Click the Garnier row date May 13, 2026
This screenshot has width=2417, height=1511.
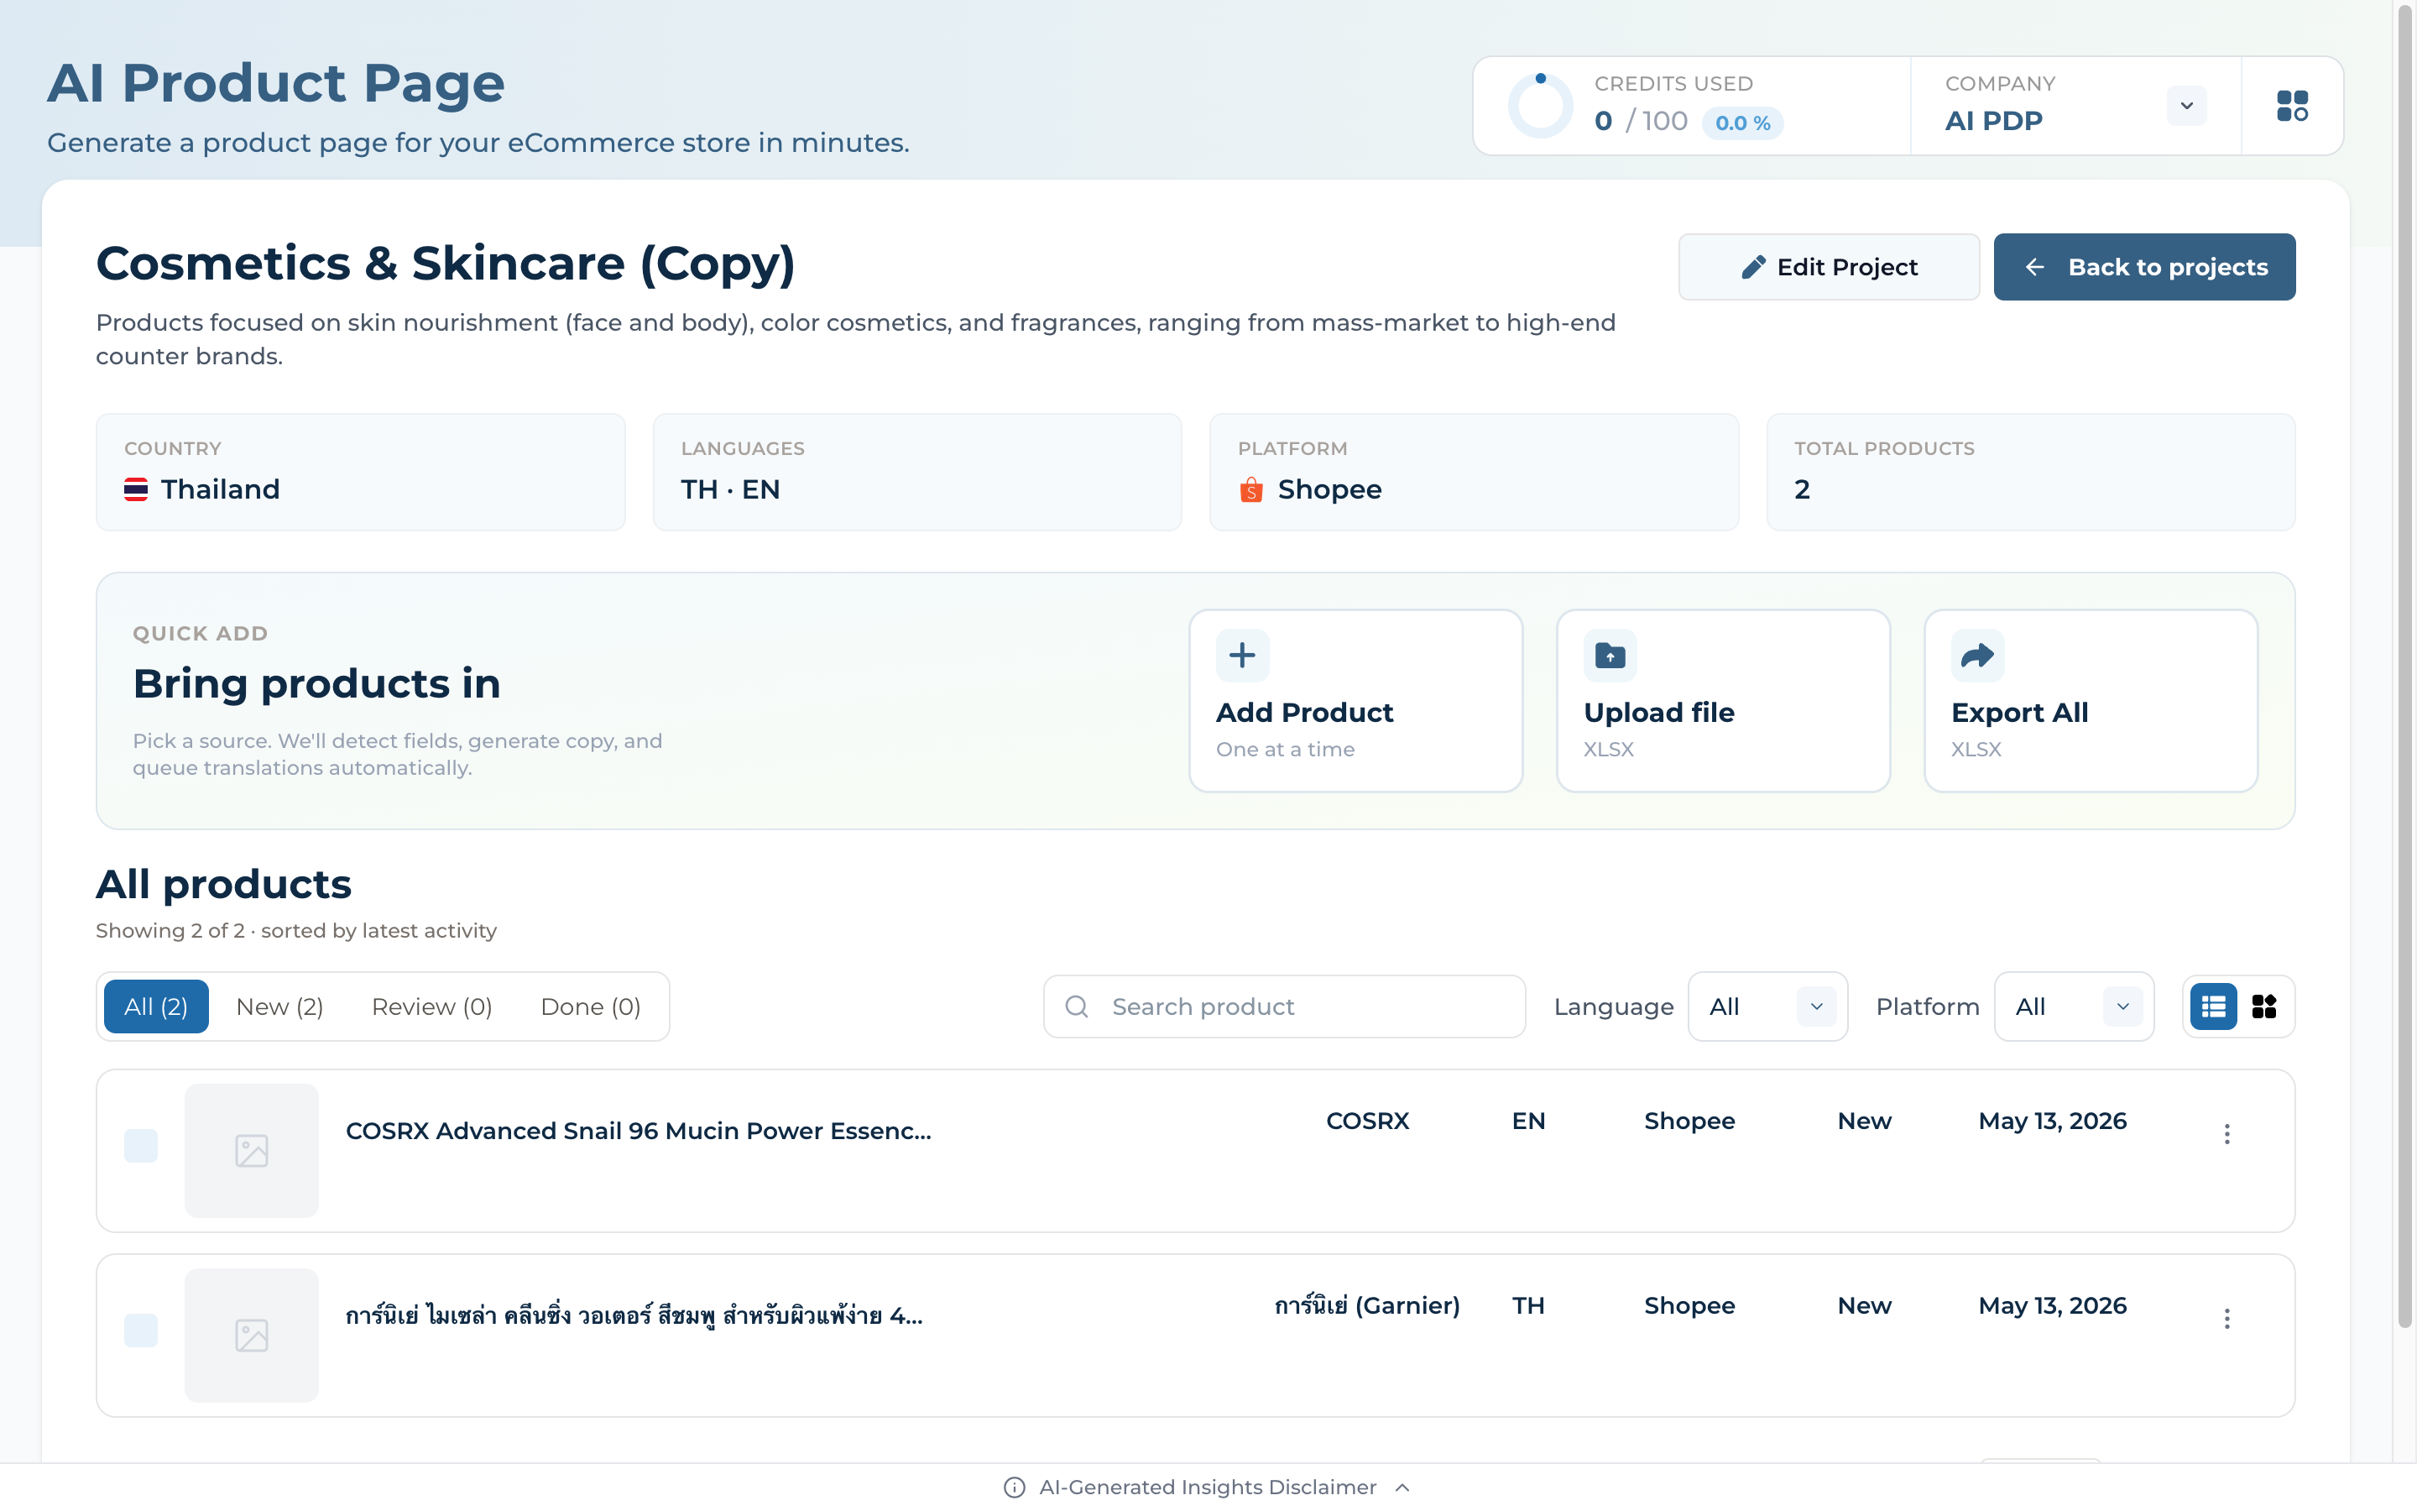click(x=2053, y=1306)
